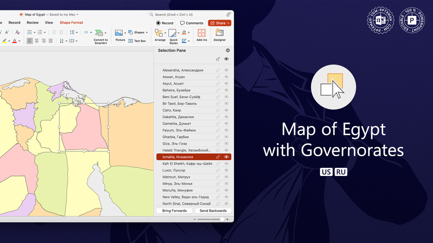Zoom in with the plus button
The height and width of the screenshot is (243, 433).
pos(227,219)
